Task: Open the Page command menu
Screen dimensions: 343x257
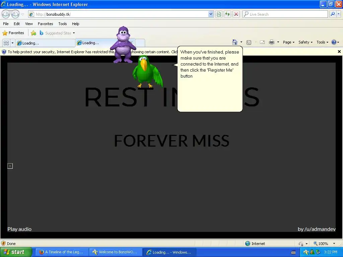Action: pos(288,42)
